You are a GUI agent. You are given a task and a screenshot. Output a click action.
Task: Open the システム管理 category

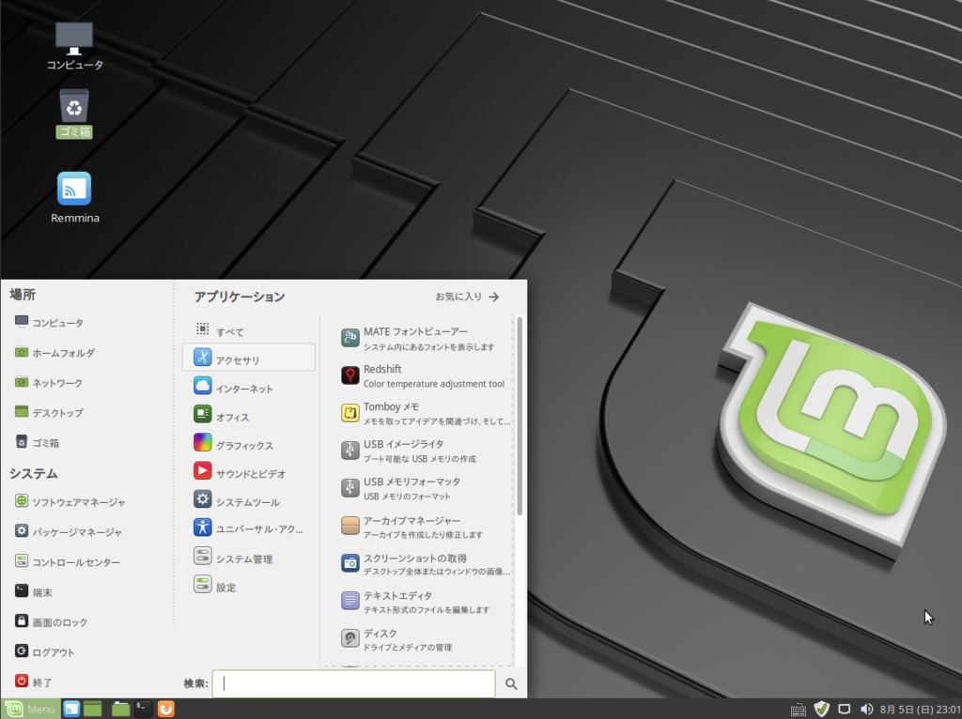(x=248, y=558)
